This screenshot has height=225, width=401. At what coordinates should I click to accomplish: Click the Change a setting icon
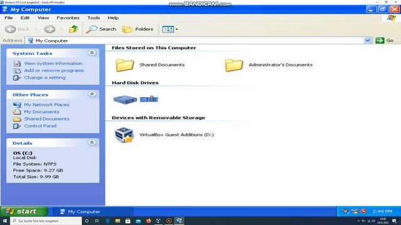click(x=17, y=77)
